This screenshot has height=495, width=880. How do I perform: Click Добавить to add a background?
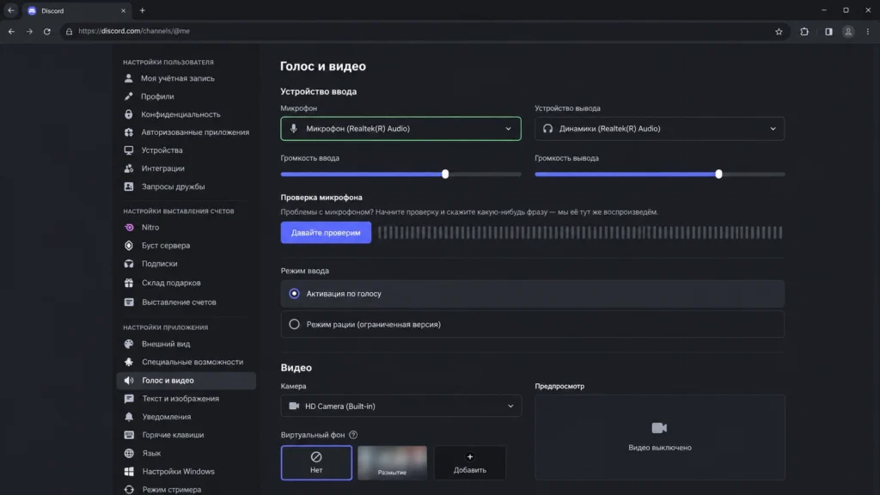point(470,463)
